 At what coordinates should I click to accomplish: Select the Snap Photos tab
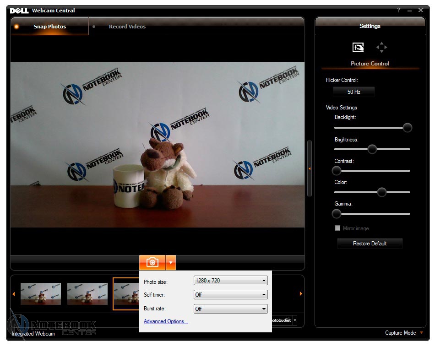[49, 27]
